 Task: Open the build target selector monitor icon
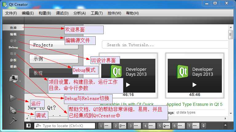click(14, 79)
